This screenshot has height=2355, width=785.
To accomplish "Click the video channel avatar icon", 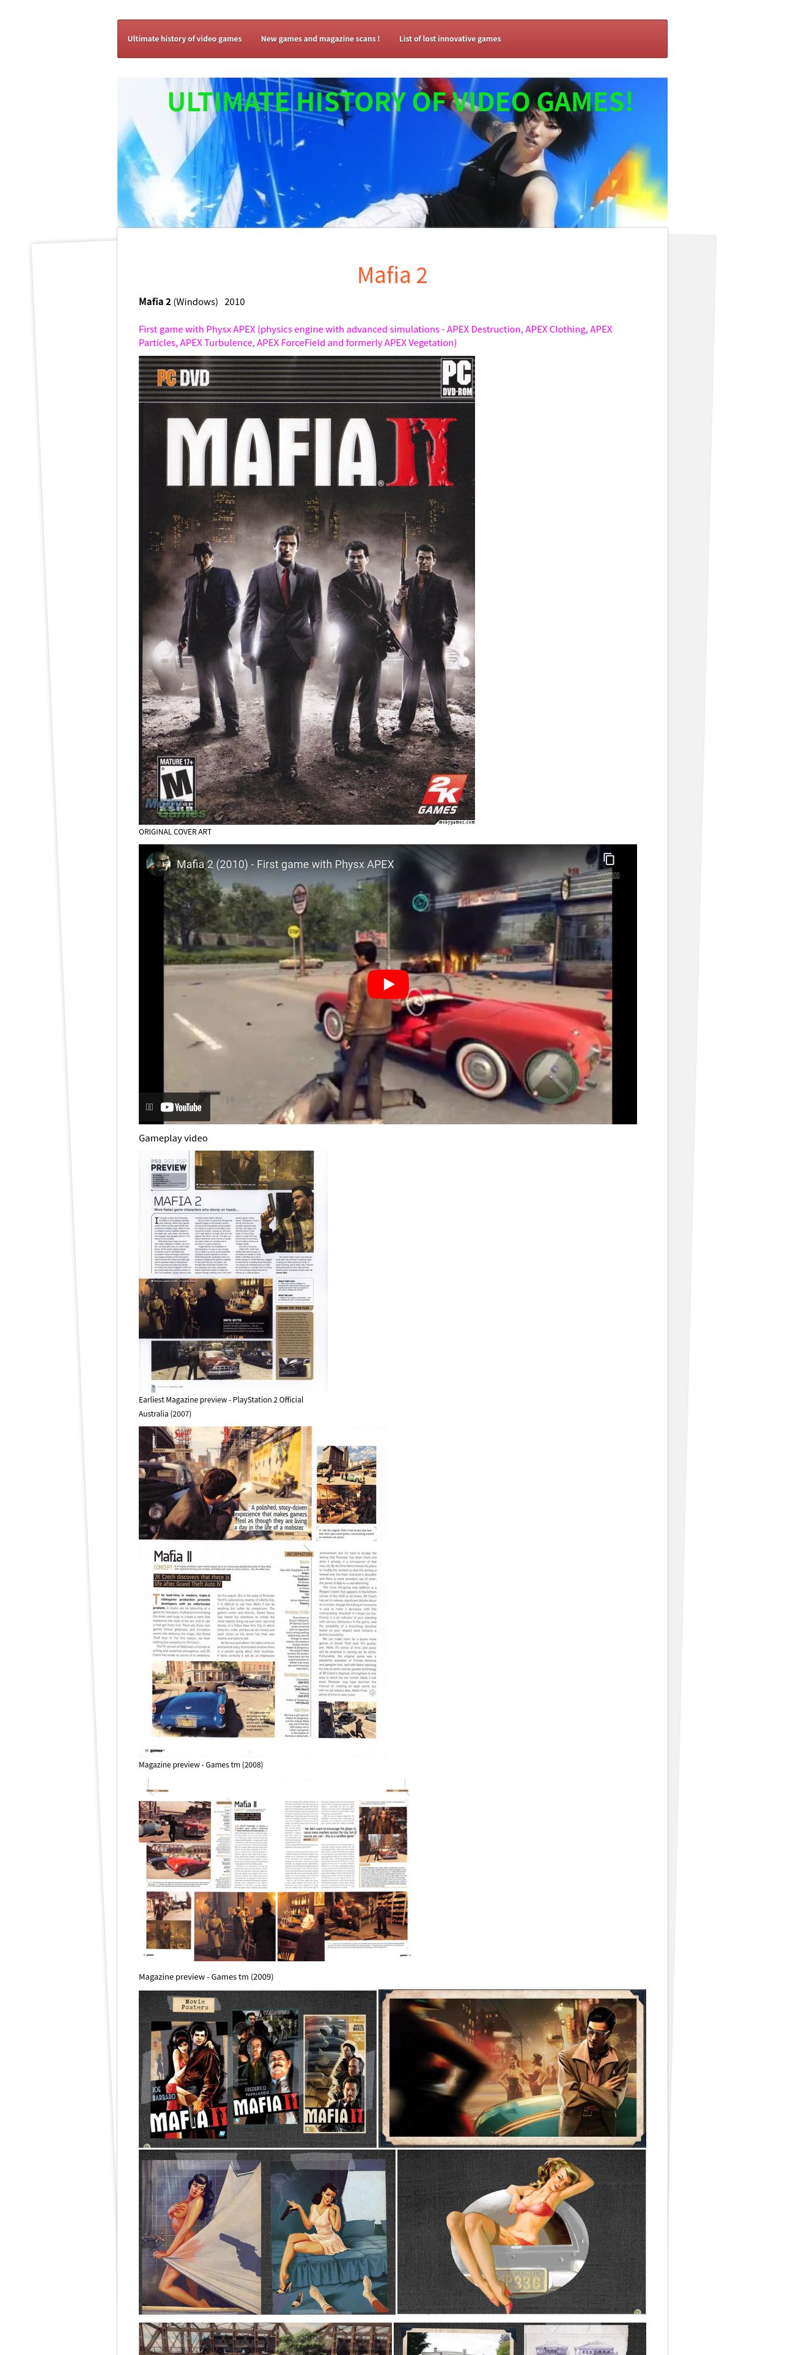I will (158, 864).
